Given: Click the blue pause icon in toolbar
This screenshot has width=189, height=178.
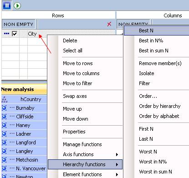Looking at the screenshot, I should click(x=7, y=5).
